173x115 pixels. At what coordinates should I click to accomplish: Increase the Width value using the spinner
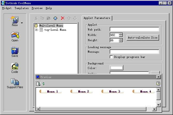(x=121, y=34)
